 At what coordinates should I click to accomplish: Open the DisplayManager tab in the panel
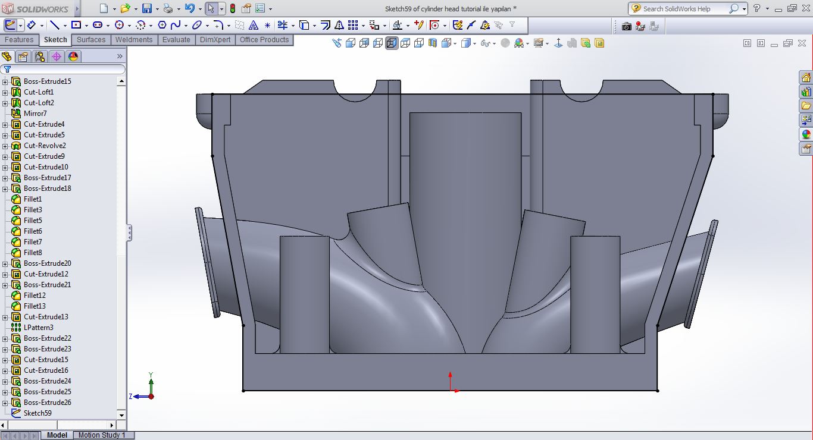click(73, 56)
